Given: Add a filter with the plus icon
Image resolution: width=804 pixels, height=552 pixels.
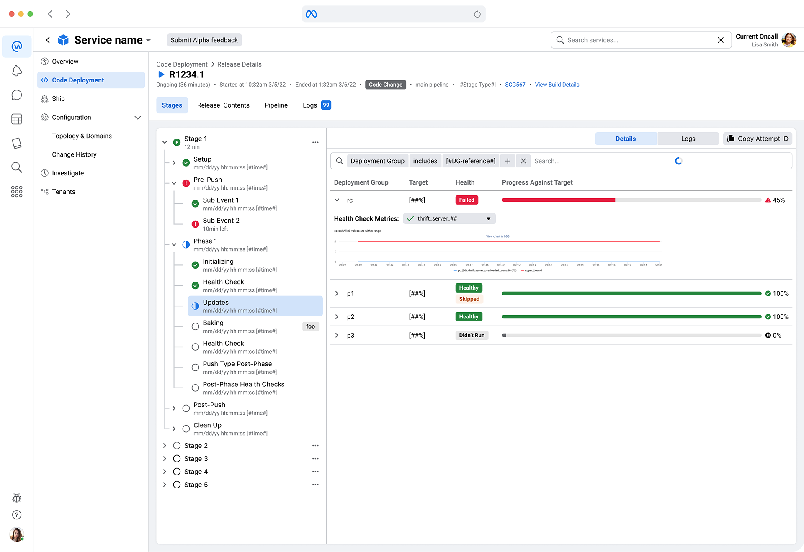Looking at the screenshot, I should (x=508, y=161).
